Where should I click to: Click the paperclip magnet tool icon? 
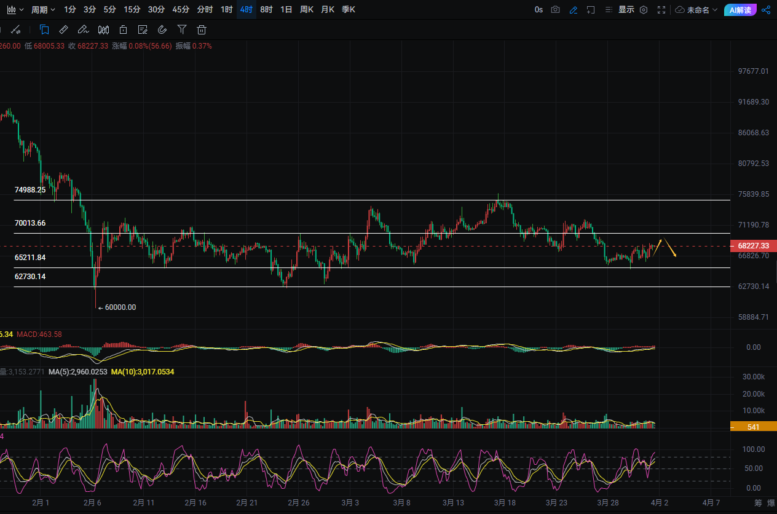point(162,30)
